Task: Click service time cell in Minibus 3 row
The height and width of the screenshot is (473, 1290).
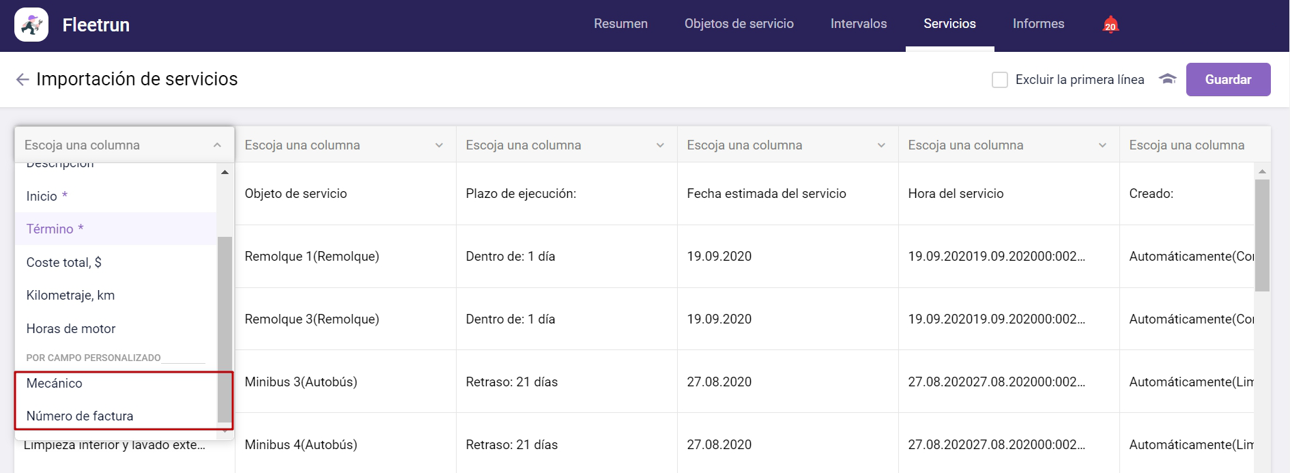Action: click(x=1009, y=382)
